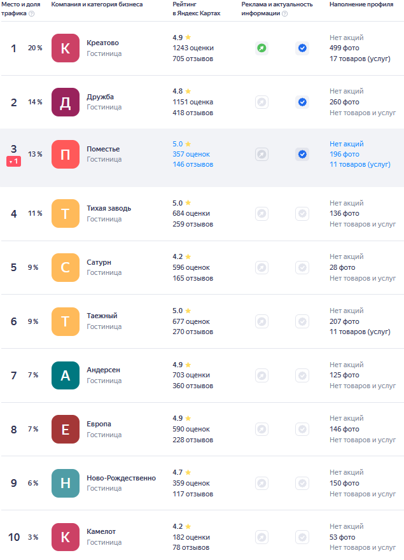Click the Камелот letter K avatar
404x560 pixels.
click(66, 537)
